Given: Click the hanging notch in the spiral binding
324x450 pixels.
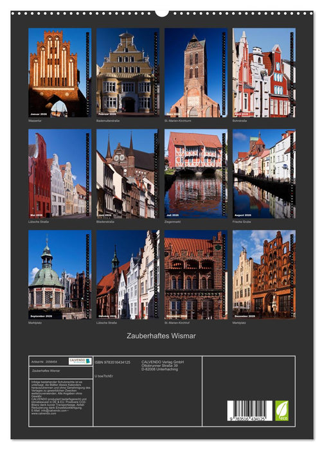Looking at the screenshot, I should [162, 14].
